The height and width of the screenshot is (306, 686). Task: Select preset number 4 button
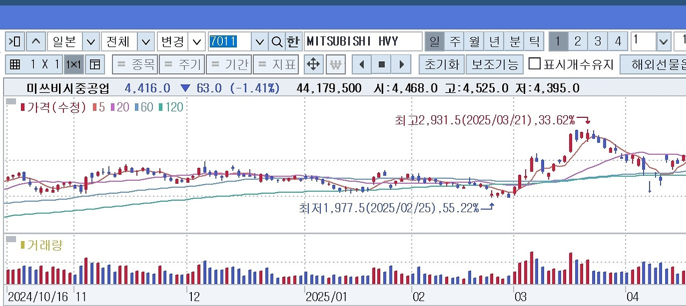618,41
